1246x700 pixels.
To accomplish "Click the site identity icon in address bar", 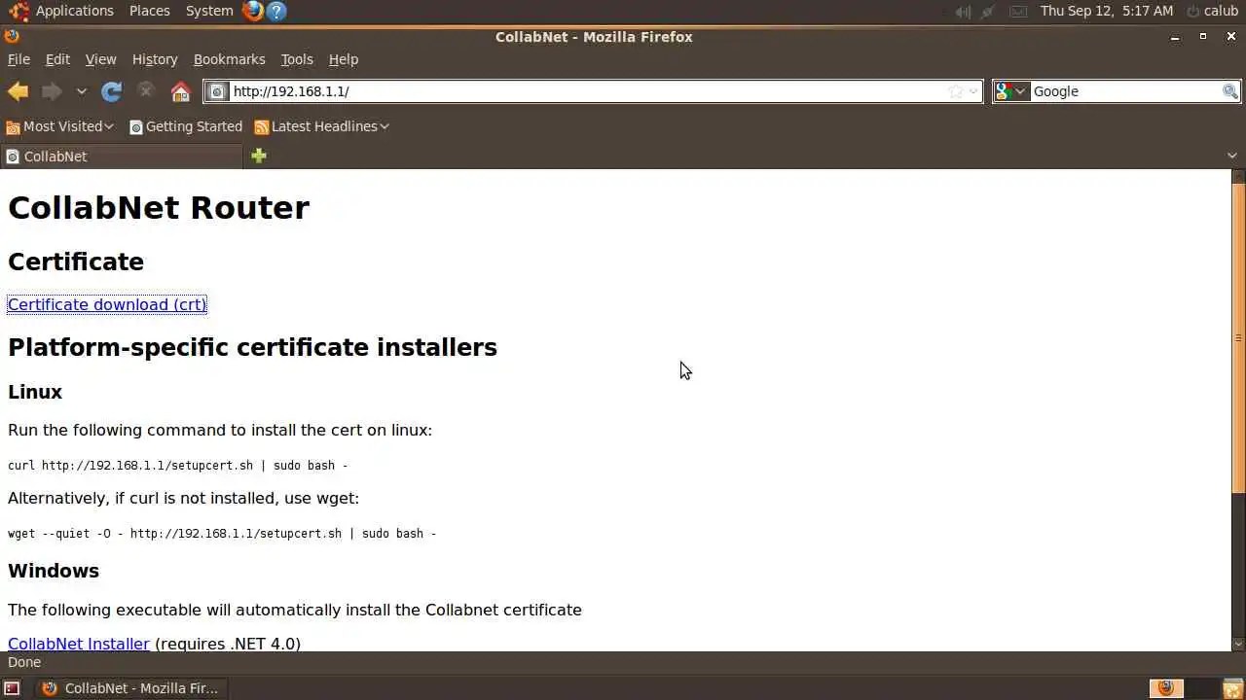I will pyautogui.click(x=218, y=91).
